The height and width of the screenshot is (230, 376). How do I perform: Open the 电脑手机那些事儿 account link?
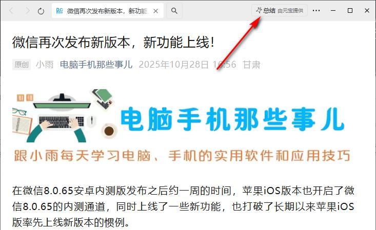(x=96, y=65)
